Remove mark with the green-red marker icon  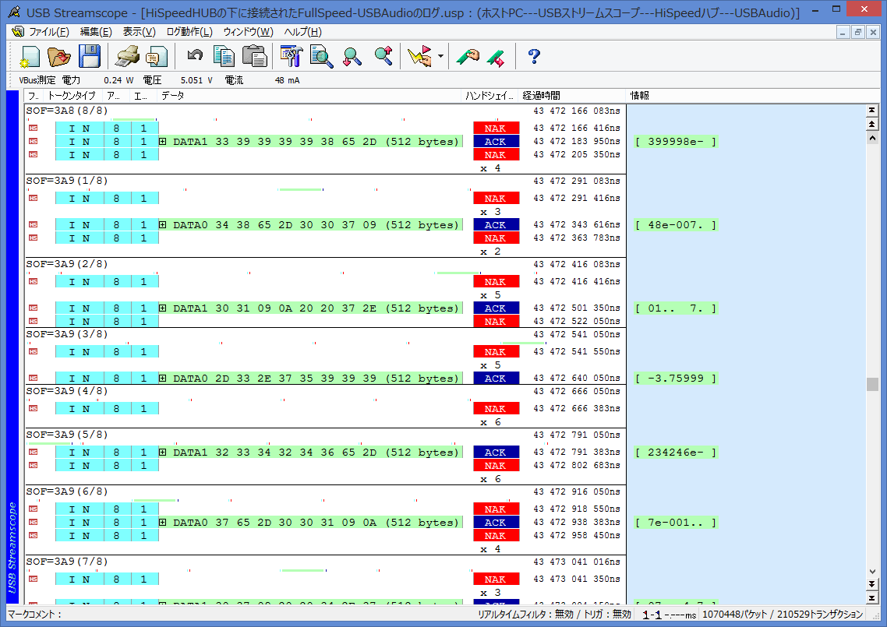tap(496, 58)
